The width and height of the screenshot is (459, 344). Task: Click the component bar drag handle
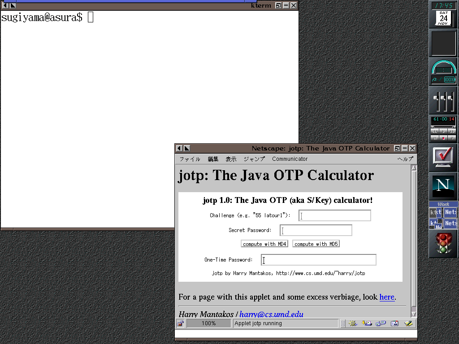(x=343, y=323)
